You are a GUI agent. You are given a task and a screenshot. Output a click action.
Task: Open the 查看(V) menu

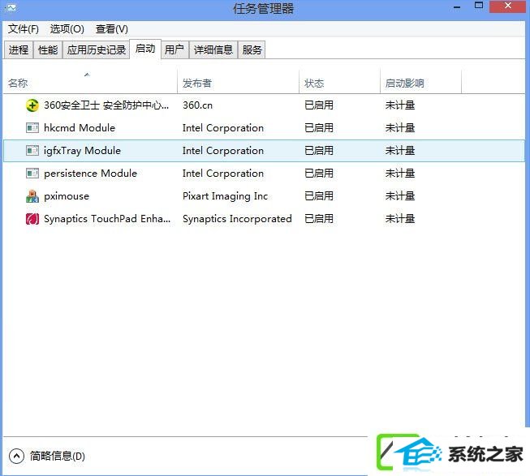pyautogui.click(x=111, y=29)
